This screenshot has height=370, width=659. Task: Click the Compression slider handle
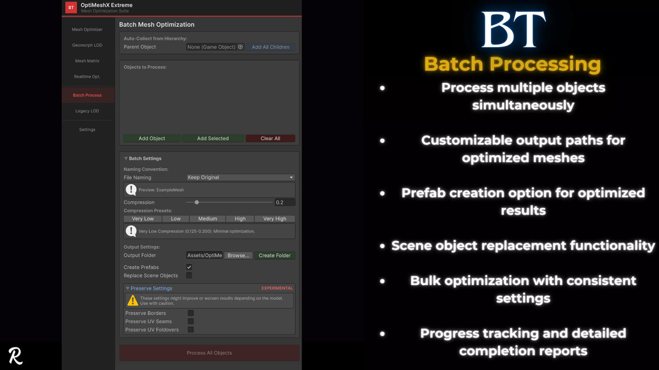[x=197, y=202]
